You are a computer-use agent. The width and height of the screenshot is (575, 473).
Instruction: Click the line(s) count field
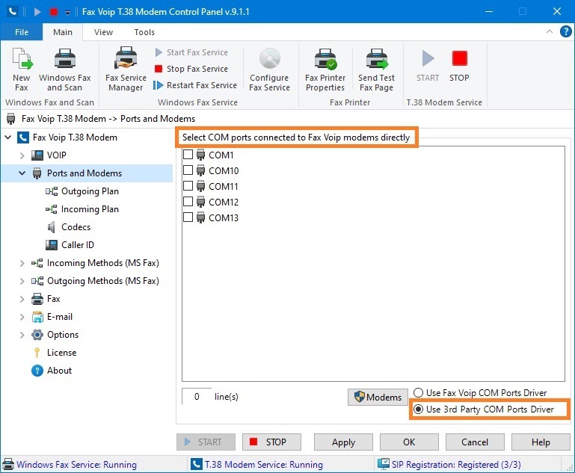coord(197,397)
